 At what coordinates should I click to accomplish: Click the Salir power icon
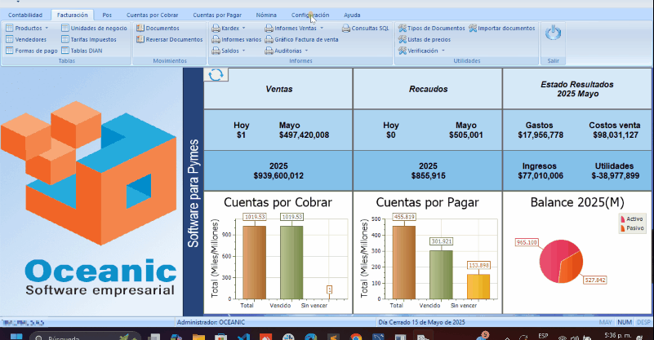pos(553,33)
